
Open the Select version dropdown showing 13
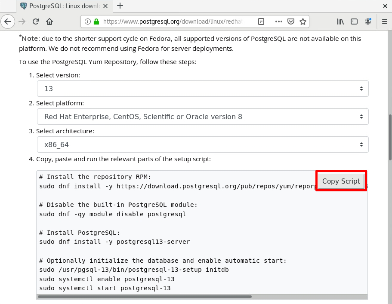pos(203,89)
